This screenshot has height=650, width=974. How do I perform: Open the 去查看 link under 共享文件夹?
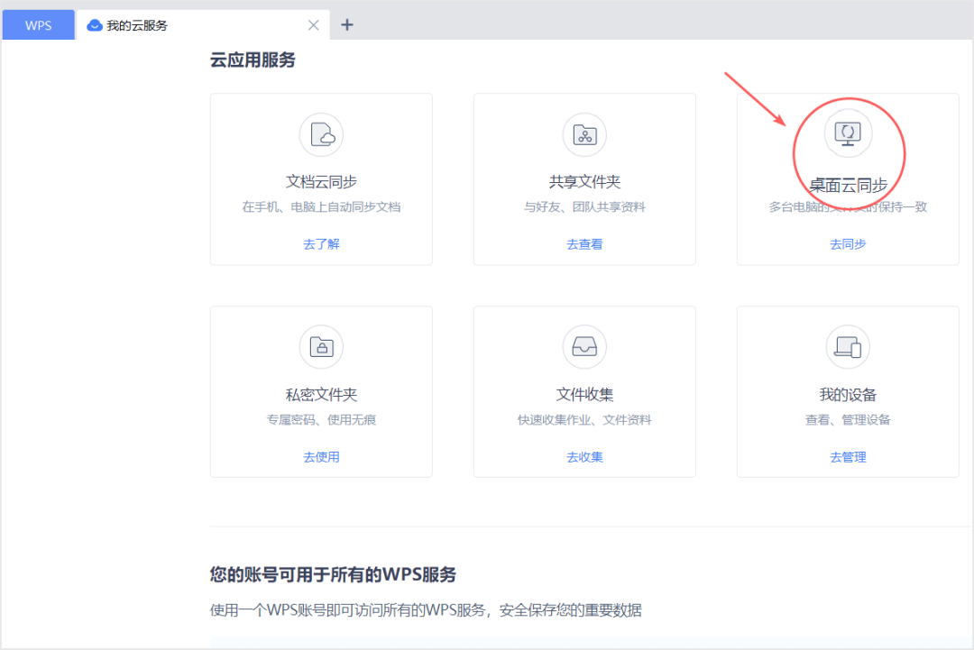click(x=584, y=243)
